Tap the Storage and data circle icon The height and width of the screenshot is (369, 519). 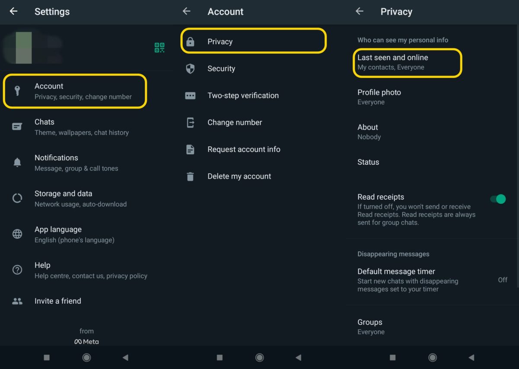[x=17, y=199]
